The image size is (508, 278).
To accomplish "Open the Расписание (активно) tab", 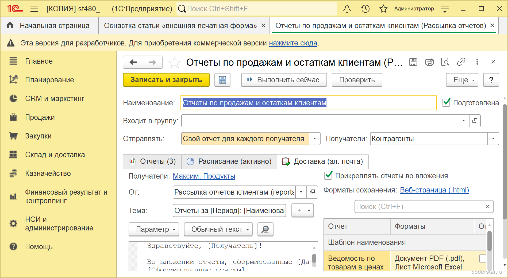I will (229, 161).
